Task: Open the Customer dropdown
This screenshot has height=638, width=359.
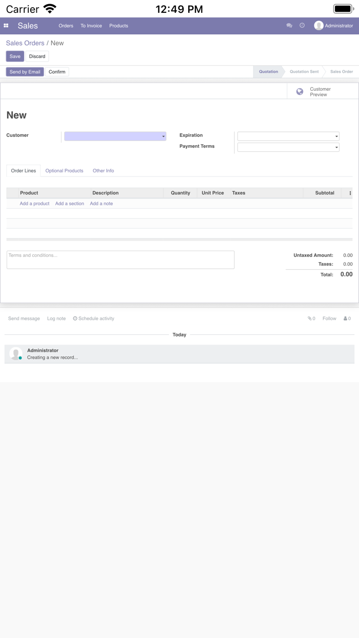Action: click(115, 136)
